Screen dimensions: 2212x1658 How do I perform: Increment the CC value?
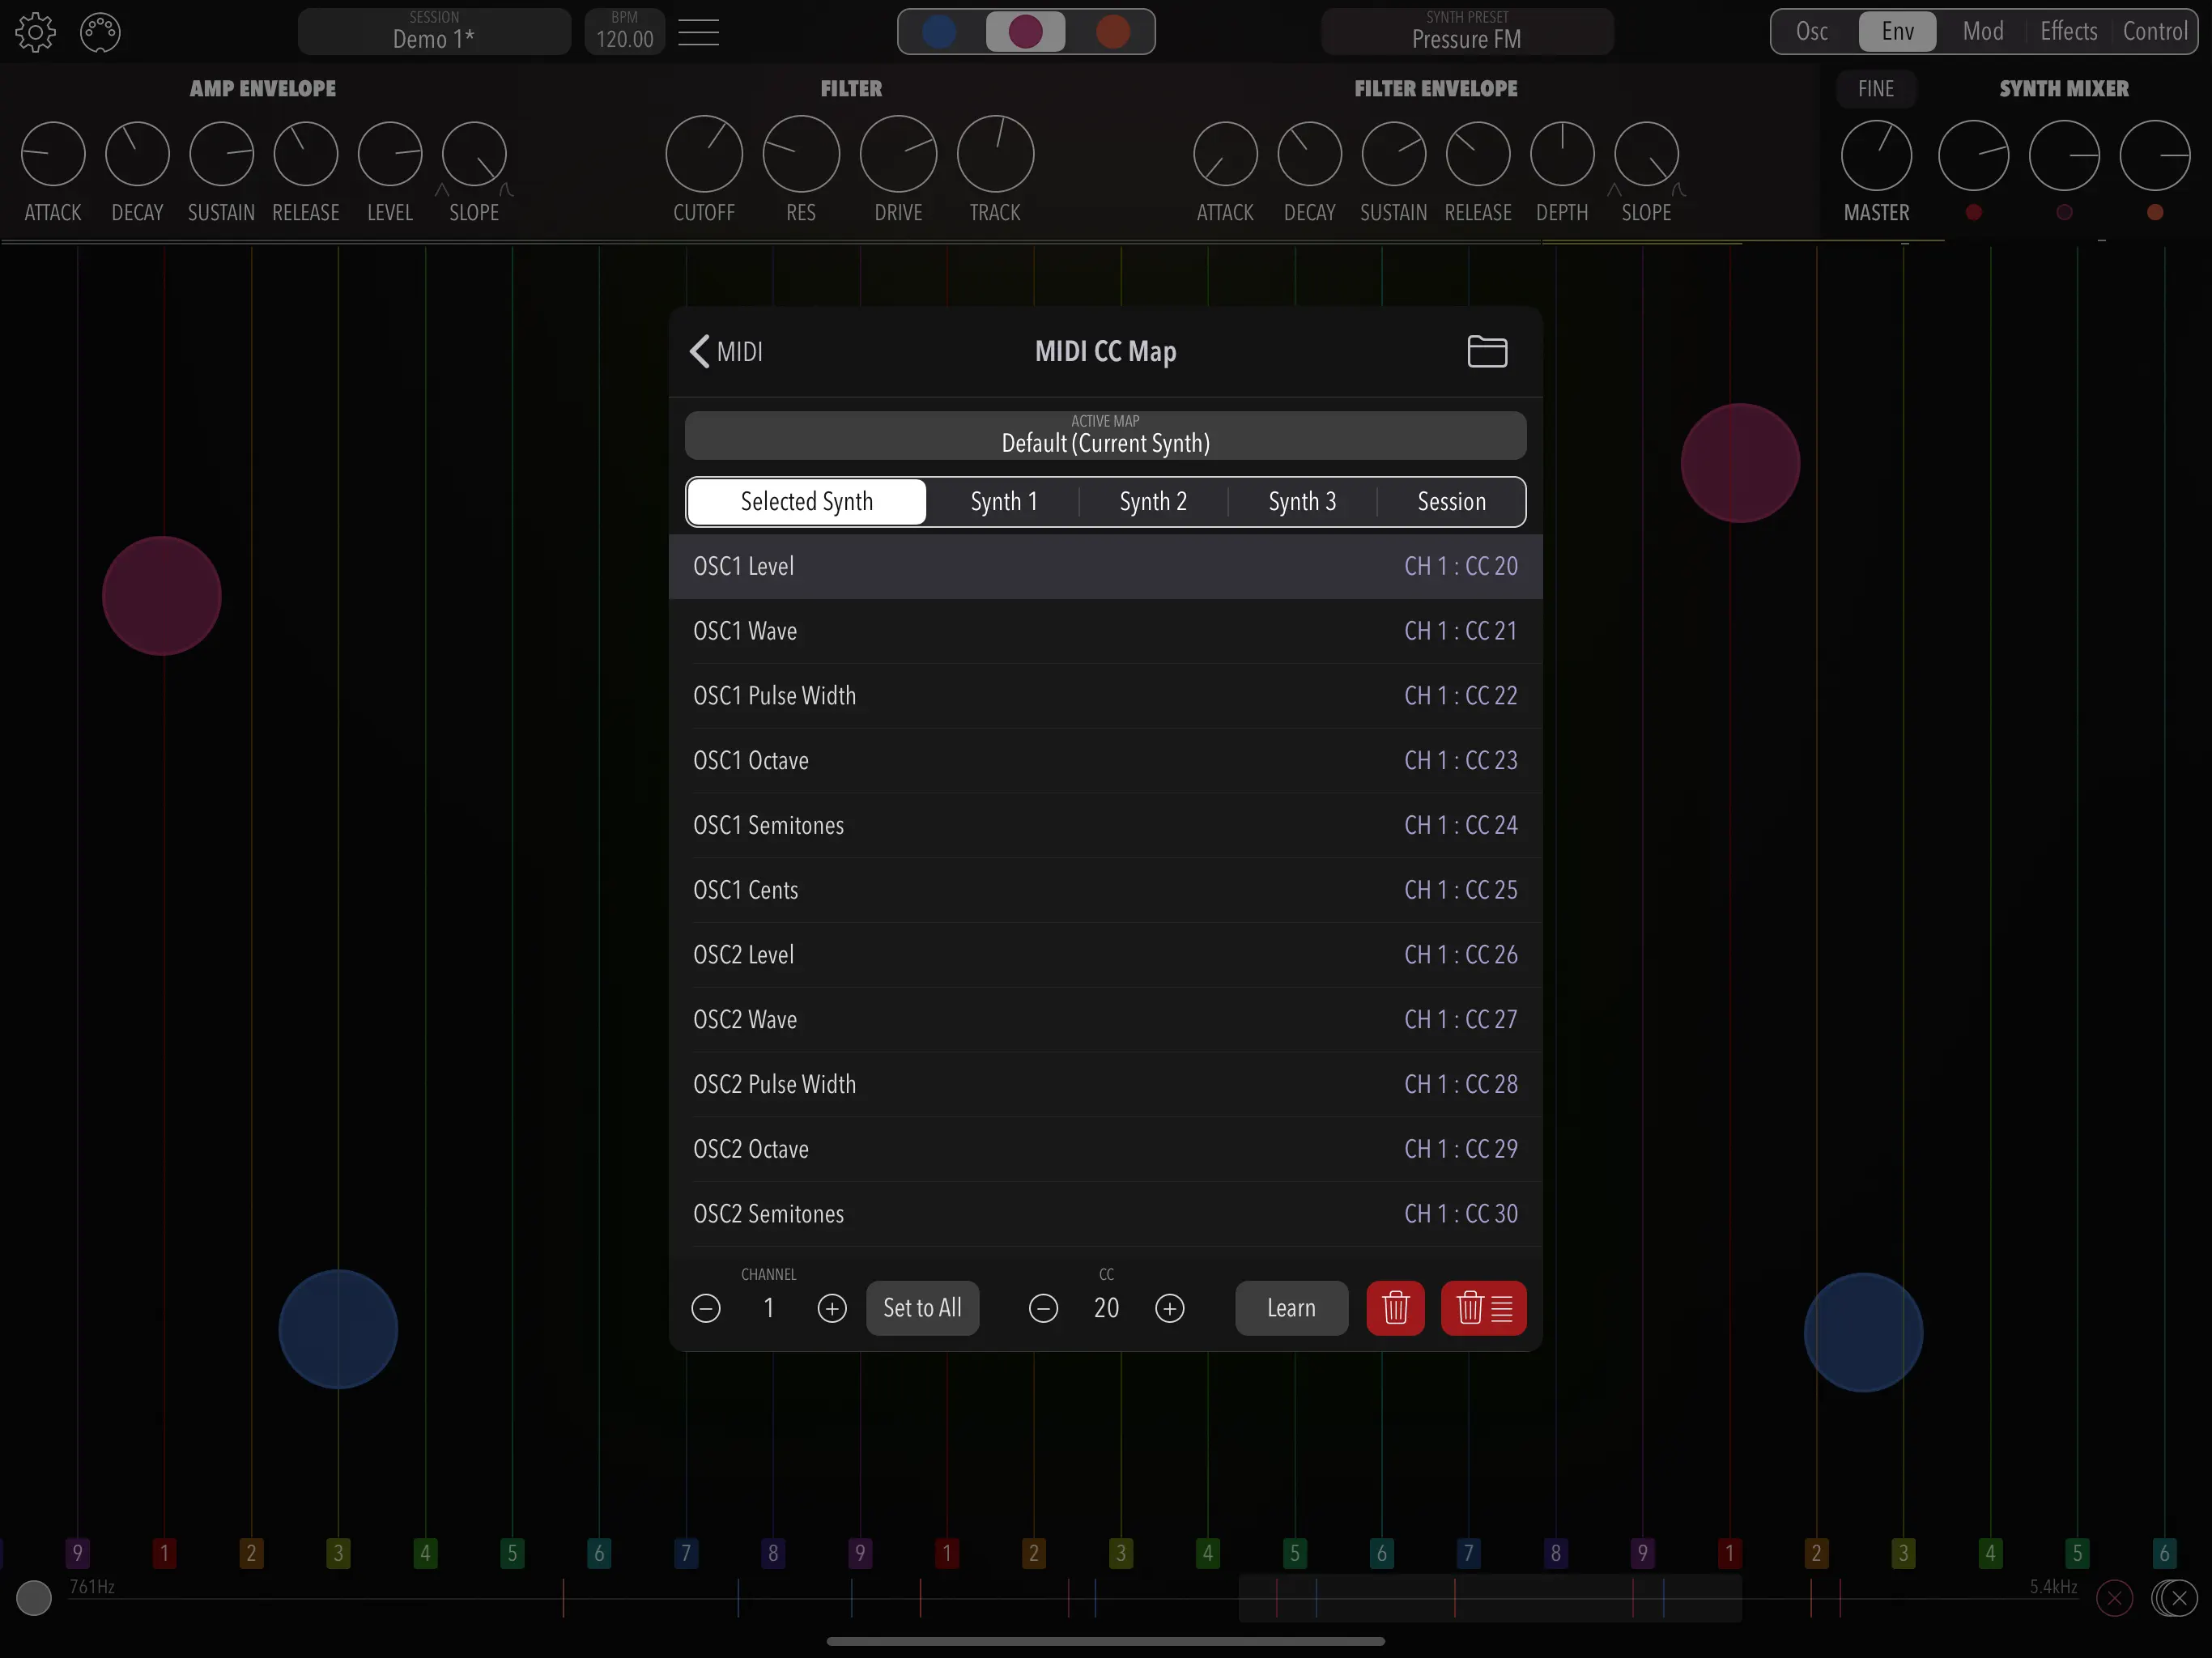1171,1308
